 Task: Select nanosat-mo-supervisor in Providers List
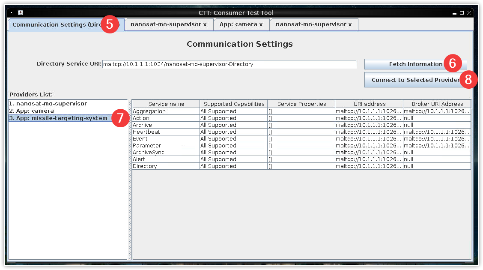coord(48,104)
